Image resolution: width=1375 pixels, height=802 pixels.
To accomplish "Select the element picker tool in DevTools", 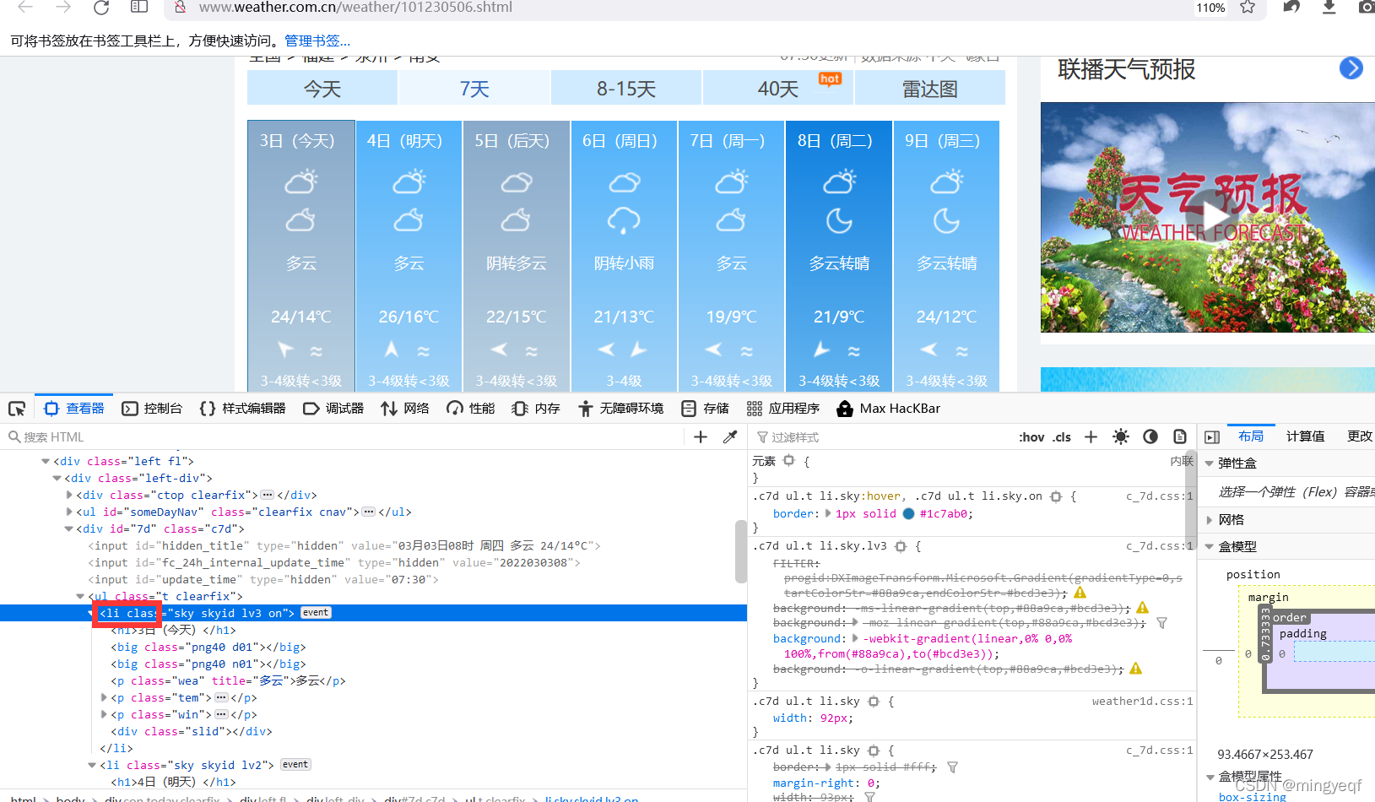I will (x=17, y=408).
